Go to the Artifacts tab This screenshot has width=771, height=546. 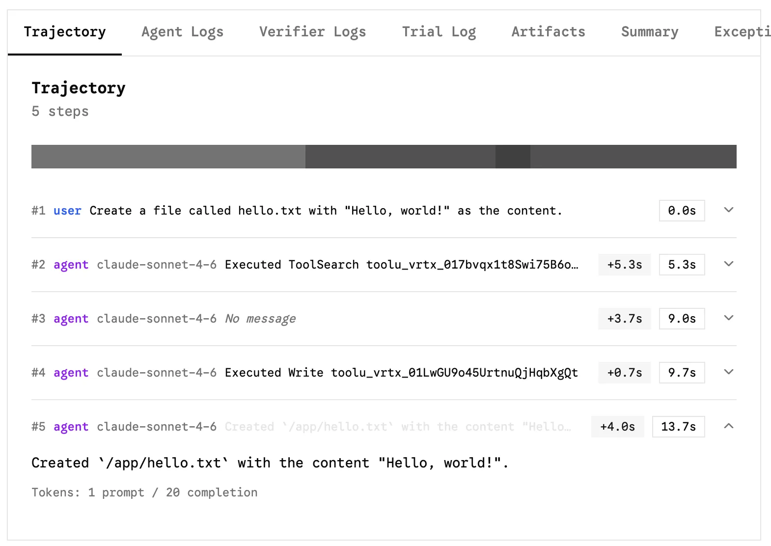click(548, 32)
